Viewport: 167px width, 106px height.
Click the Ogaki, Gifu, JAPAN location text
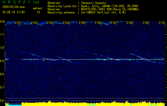(x=110, y=6)
